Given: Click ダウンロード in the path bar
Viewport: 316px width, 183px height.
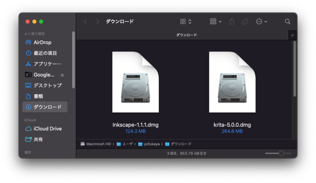Looking at the screenshot, I should 178,144.
